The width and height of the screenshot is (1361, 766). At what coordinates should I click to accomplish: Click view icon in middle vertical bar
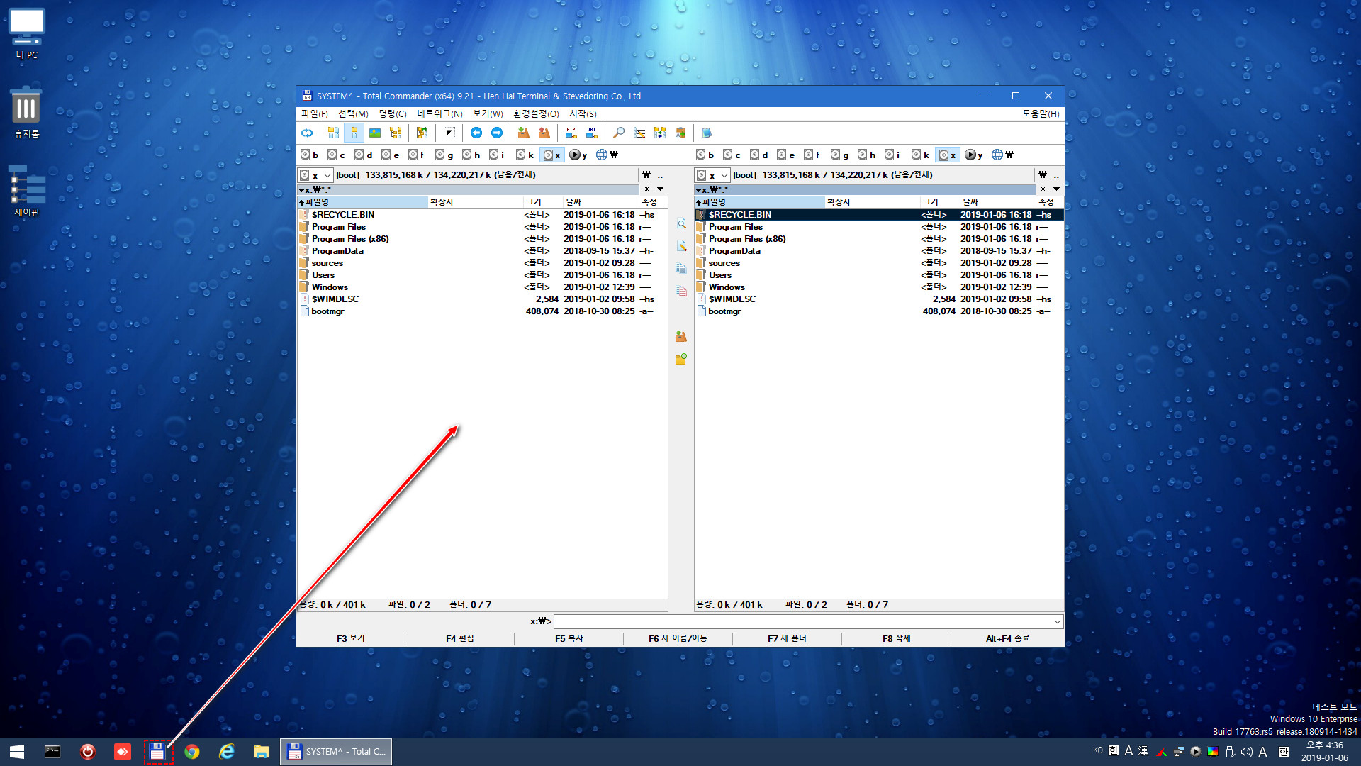(681, 223)
